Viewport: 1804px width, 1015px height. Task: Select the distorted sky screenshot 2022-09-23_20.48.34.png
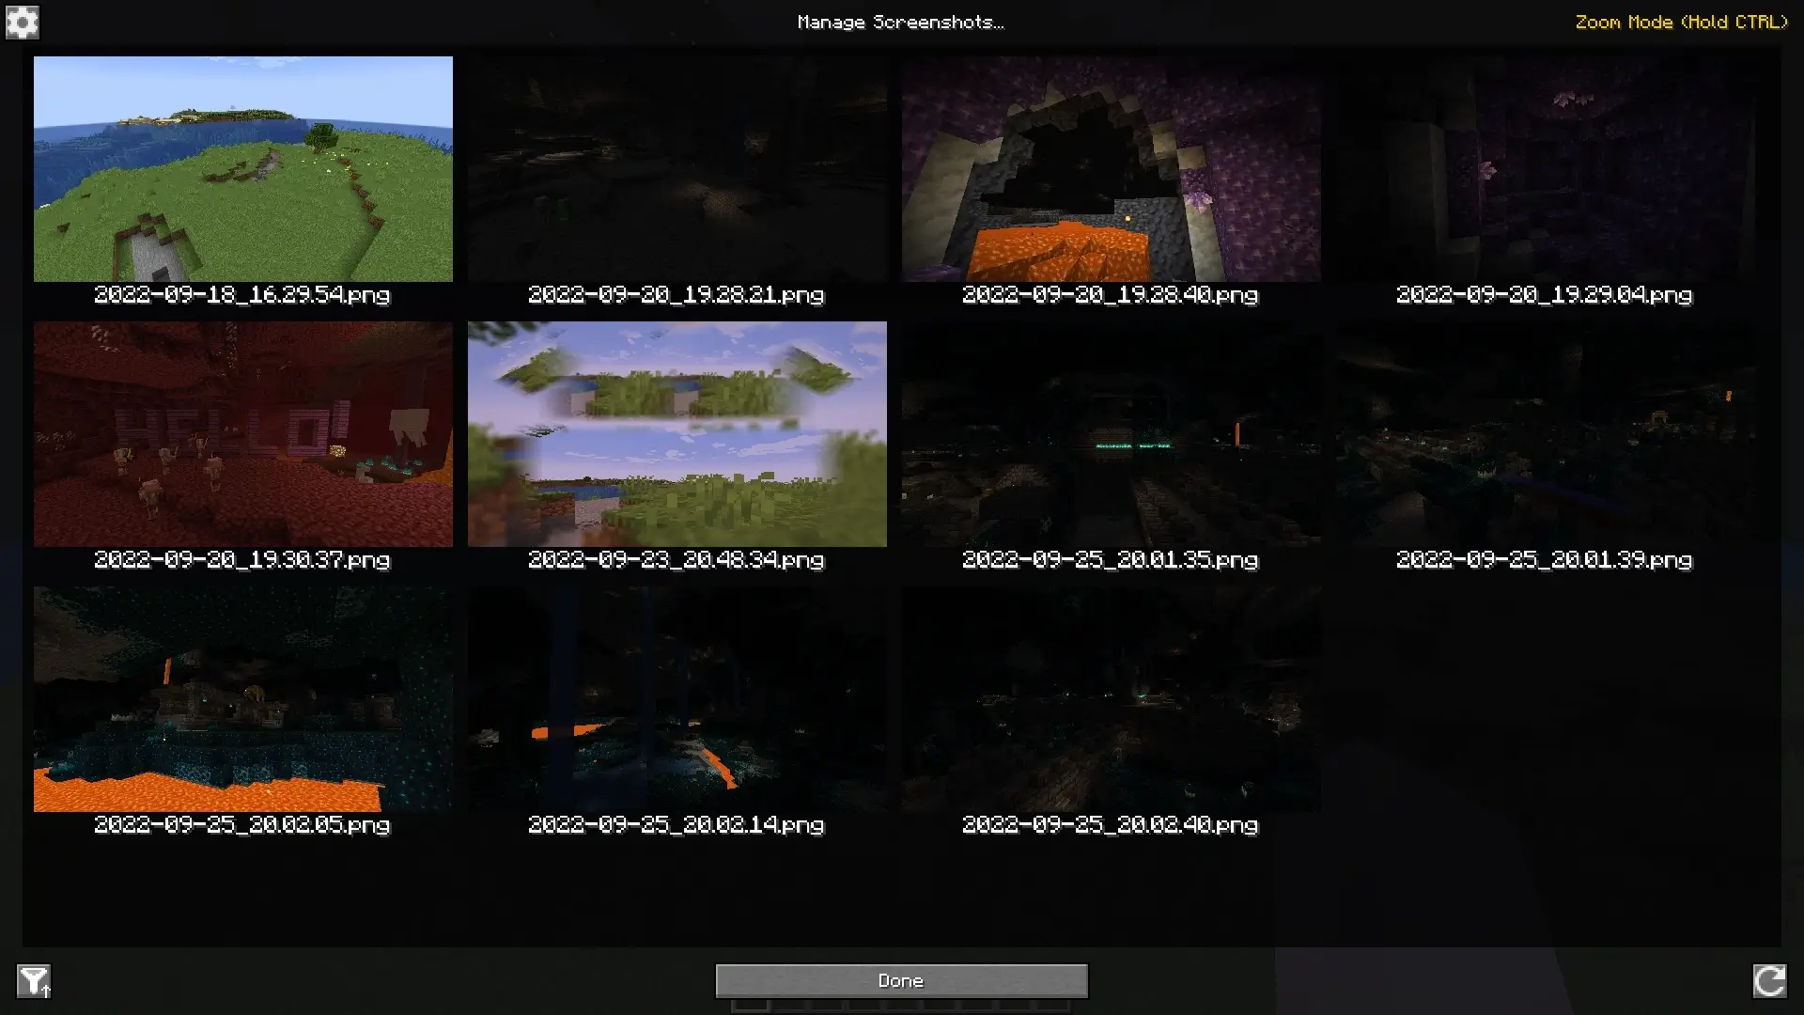(x=676, y=434)
